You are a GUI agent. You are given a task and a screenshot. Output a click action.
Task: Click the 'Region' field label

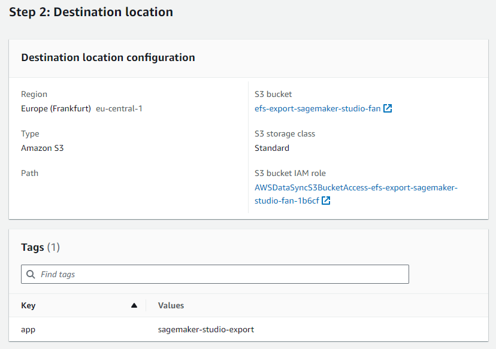coord(34,94)
